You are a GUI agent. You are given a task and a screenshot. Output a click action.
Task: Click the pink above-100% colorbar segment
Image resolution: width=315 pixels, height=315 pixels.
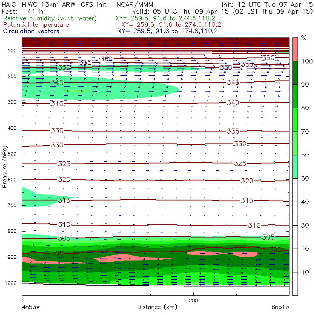tap(295, 49)
